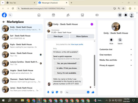Expand Media, files and links section
The width and height of the screenshot is (138, 103).
pos(116,60)
